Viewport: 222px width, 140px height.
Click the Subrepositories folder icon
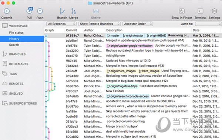coord(5,103)
